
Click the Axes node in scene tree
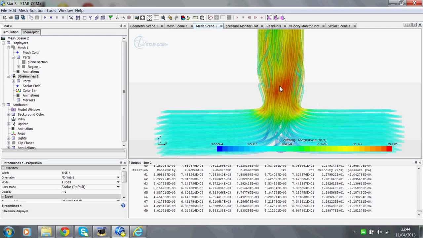[x=21, y=133]
